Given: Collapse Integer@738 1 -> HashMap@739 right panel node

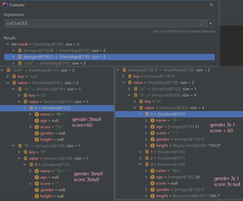Looking at the screenshot, I should tap(118, 70).
